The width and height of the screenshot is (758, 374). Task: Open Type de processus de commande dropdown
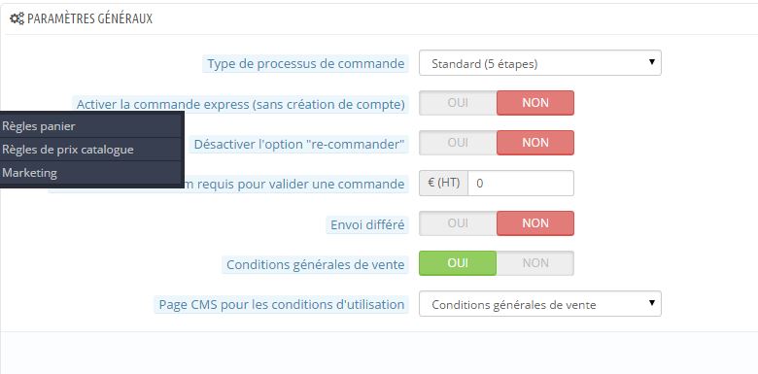coord(540,63)
